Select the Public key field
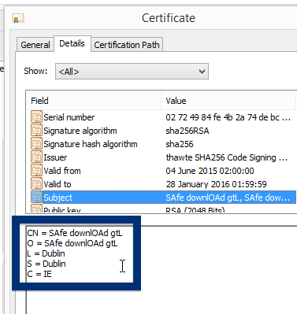This screenshot has height=314, width=297. [62, 210]
